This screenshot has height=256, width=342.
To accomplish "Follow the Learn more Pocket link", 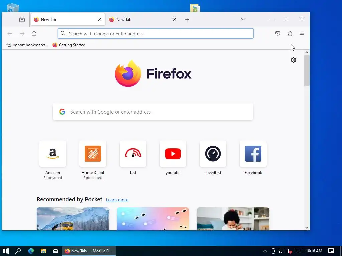I will point(117,200).
